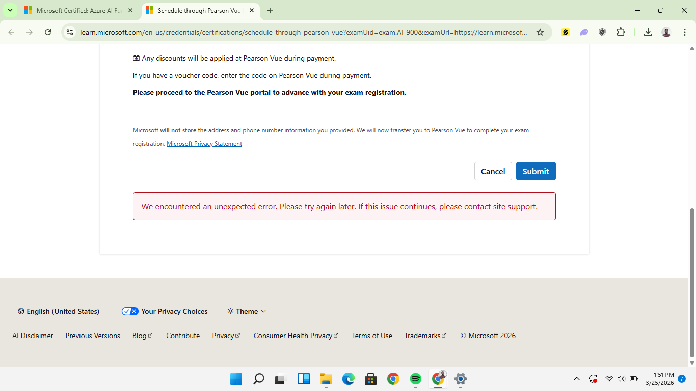Open site information icon in address bar
The image size is (696, 391).
(x=70, y=32)
